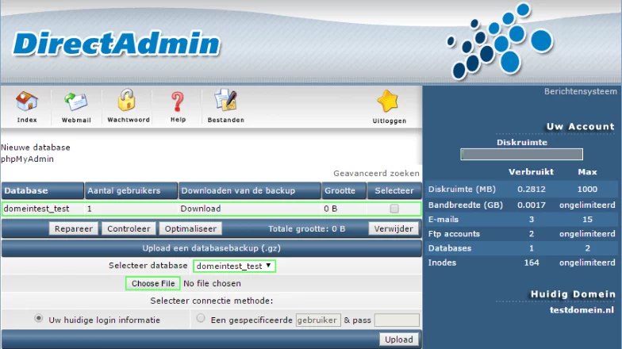Viewport: 622px width, 349px height.
Task: Click 'No file chosen' text
Action: point(212,284)
